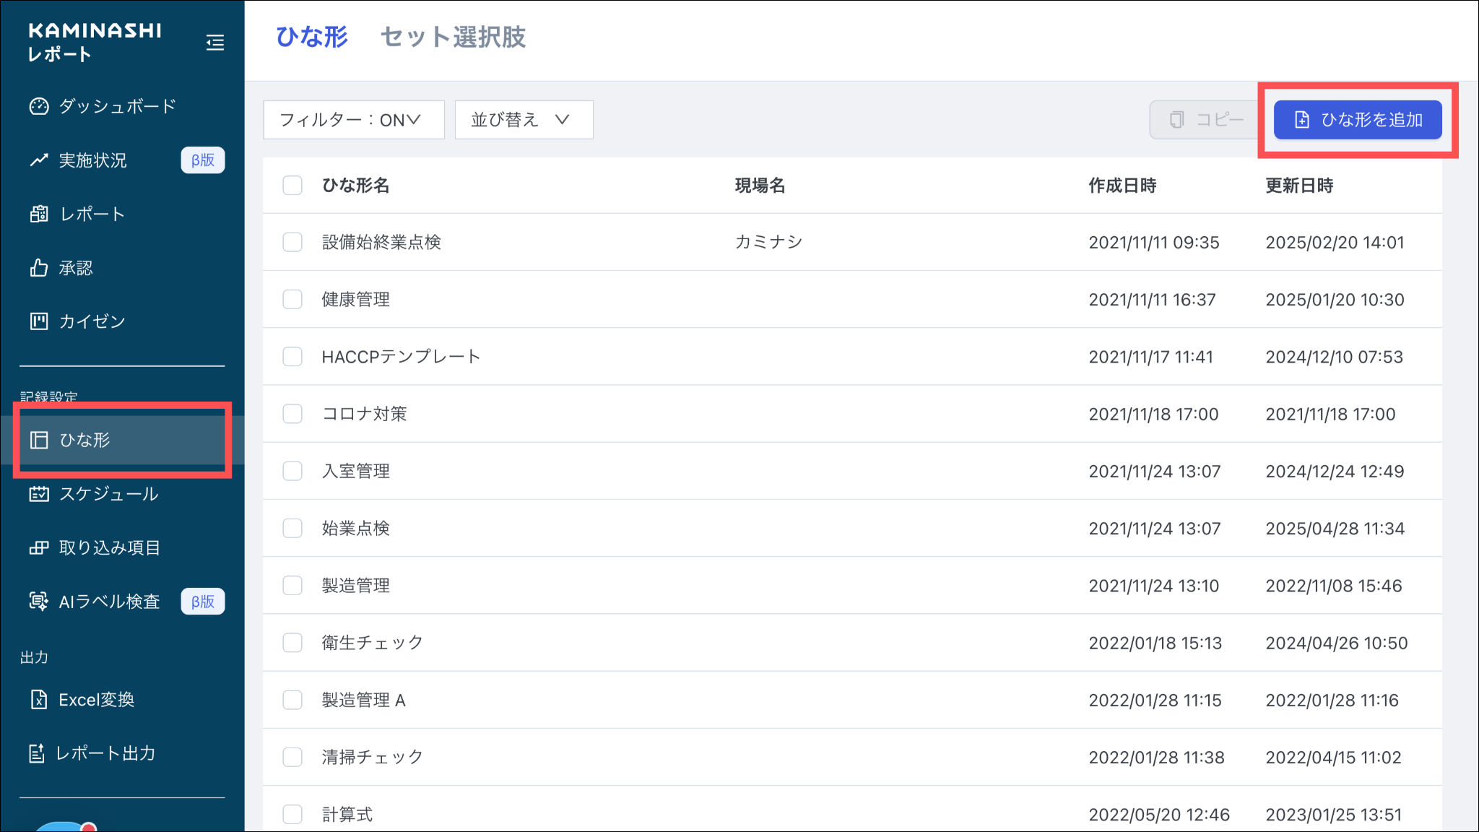Expand the 並び替え sort dropdown
This screenshot has height=832, width=1479.
524,120
